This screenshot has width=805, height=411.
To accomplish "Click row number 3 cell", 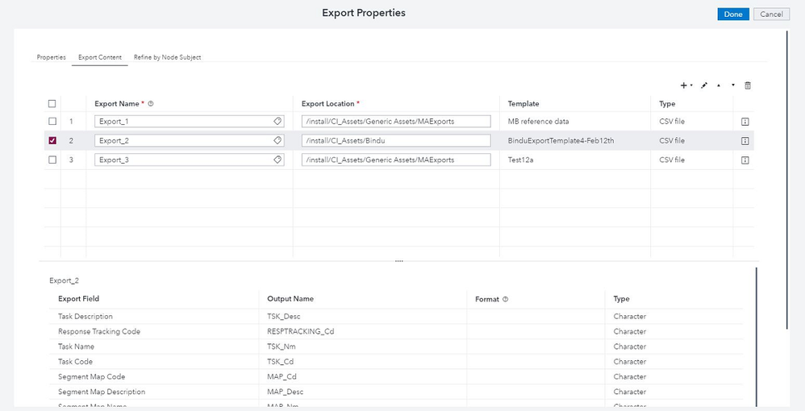I will (x=71, y=160).
